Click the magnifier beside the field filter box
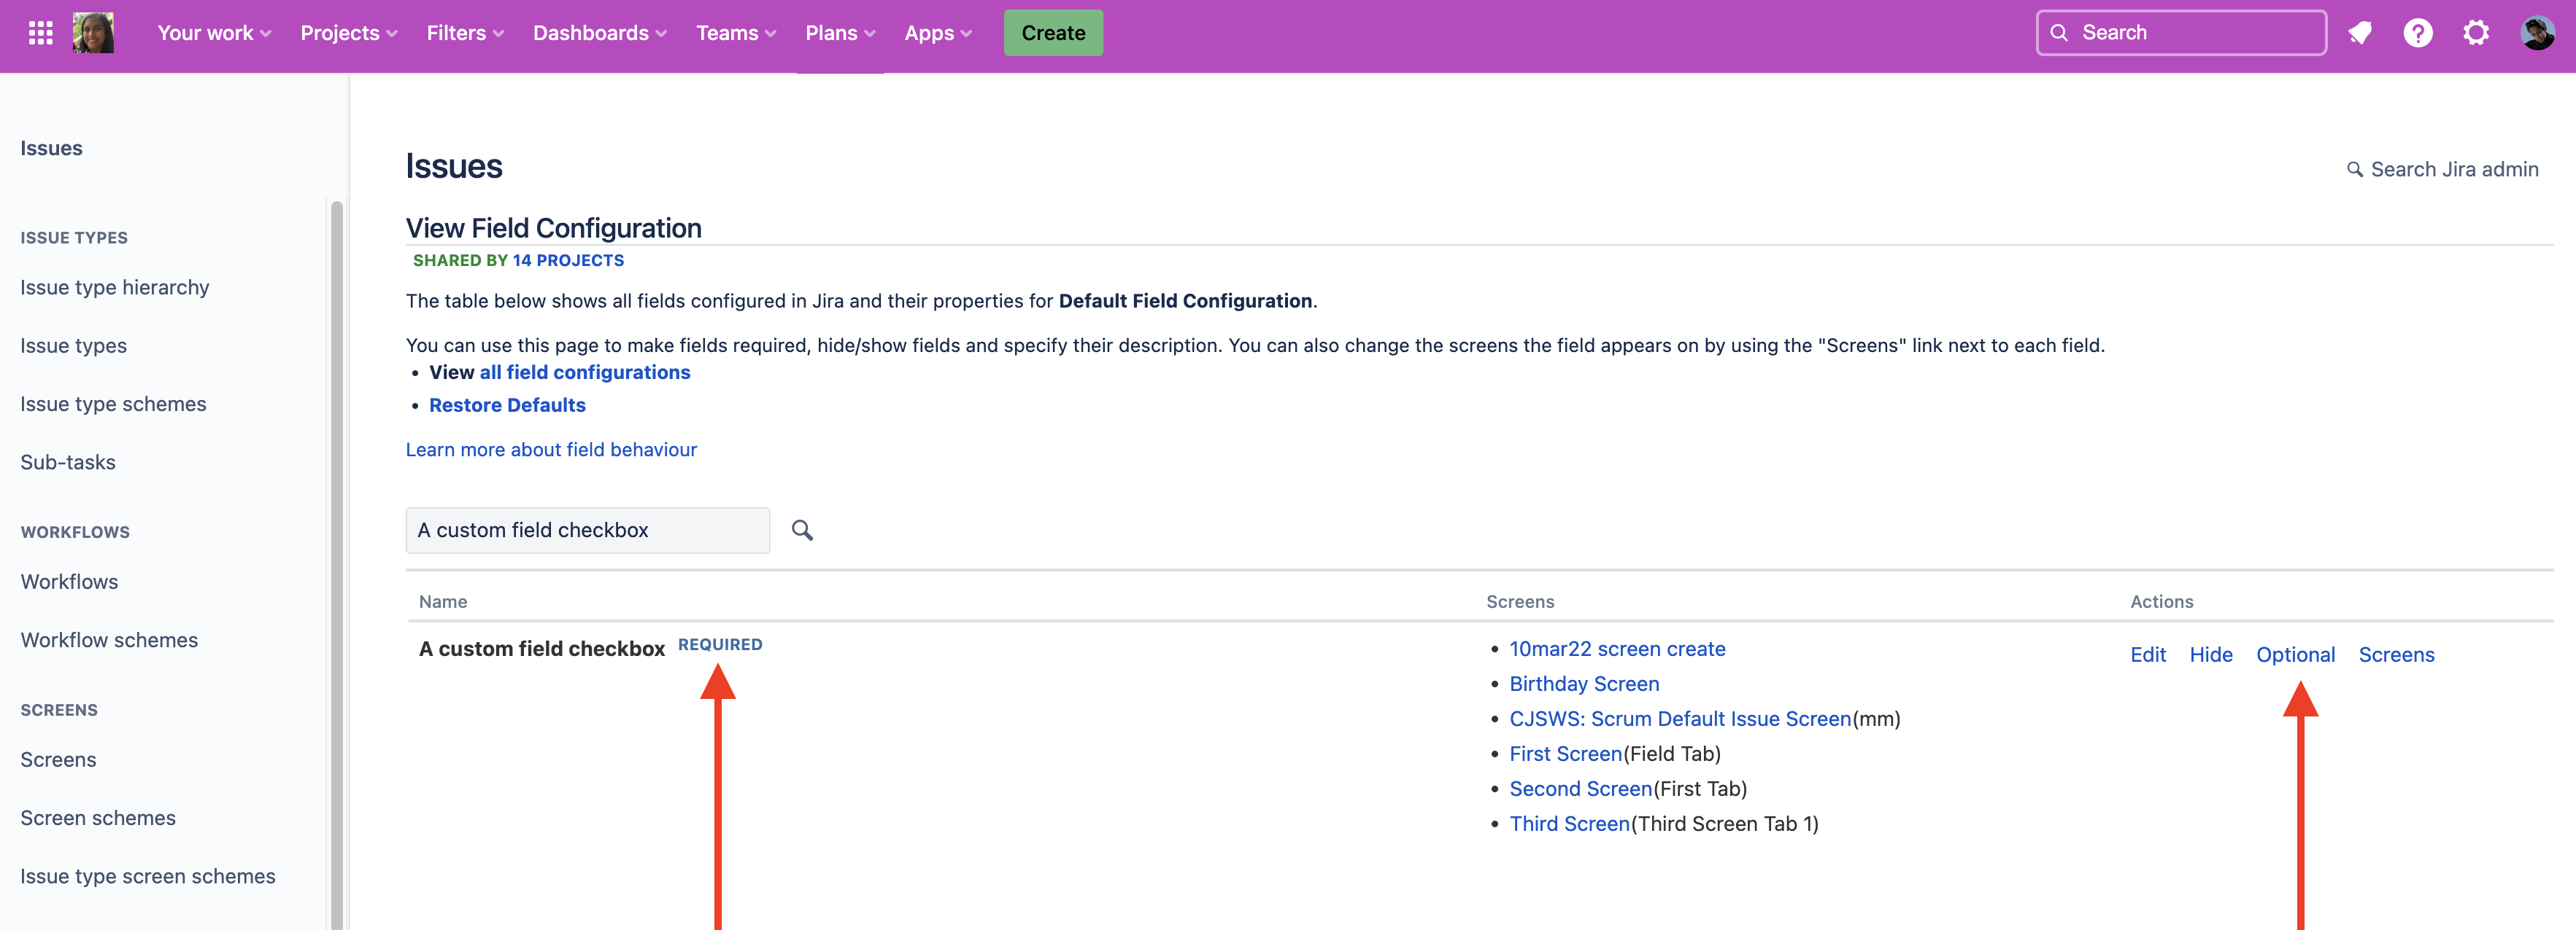The image size is (2576, 930). [801, 529]
